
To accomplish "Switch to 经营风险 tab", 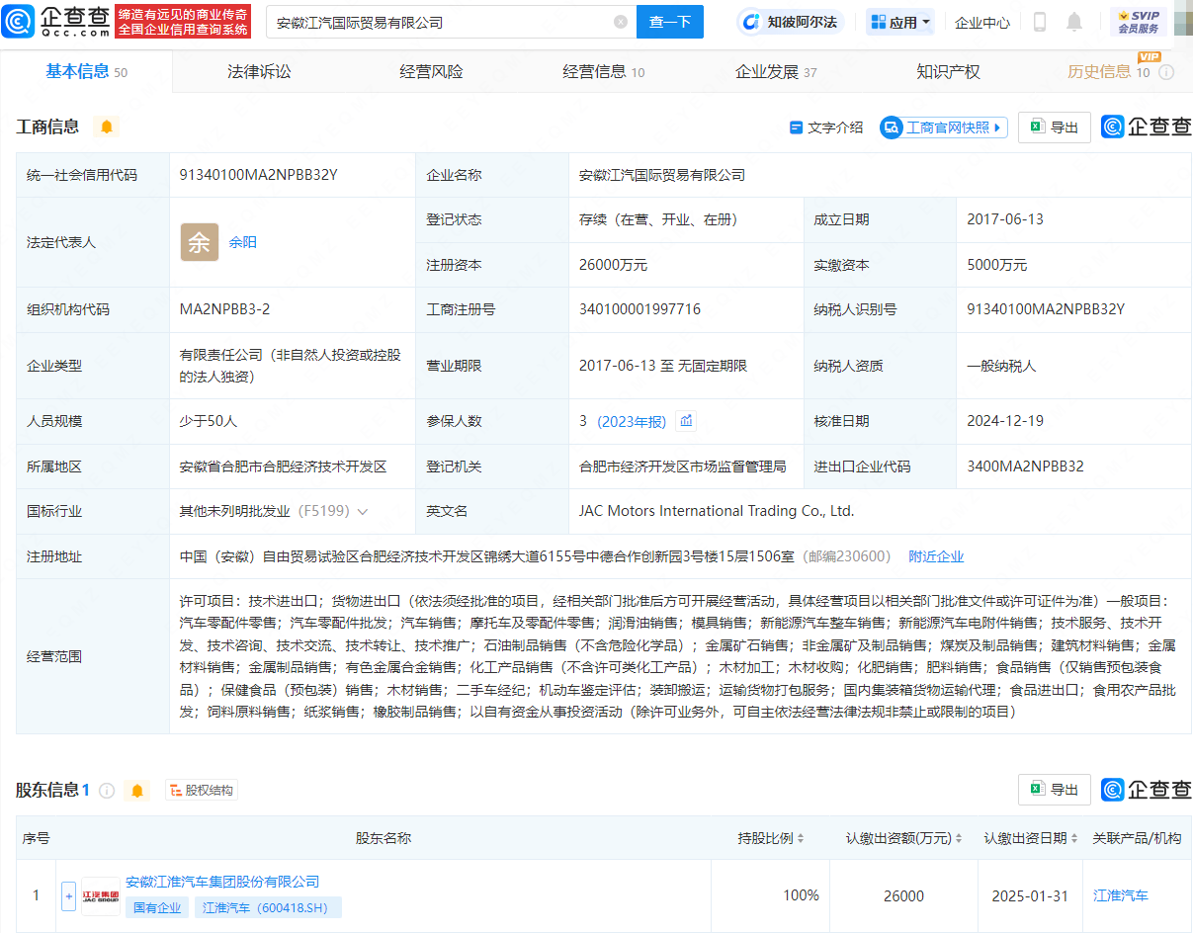I will 431,71.
